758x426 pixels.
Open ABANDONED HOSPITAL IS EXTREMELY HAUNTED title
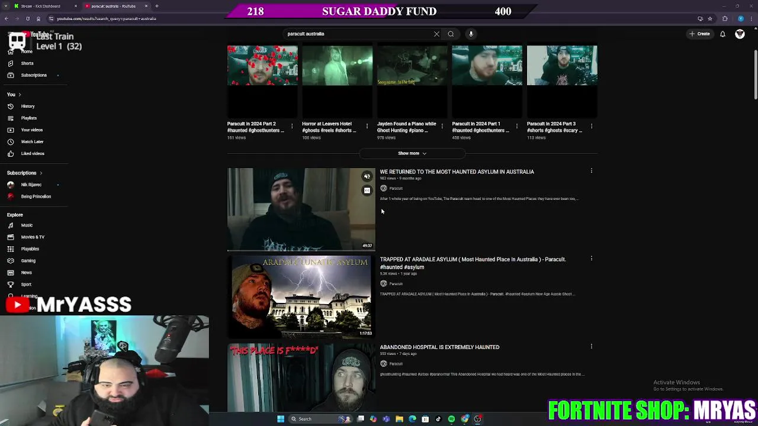click(x=439, y=347)
